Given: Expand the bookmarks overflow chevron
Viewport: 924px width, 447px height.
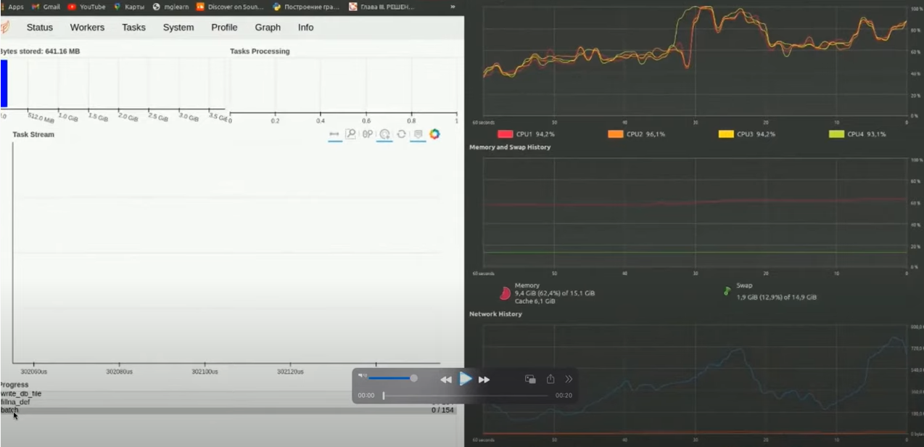Looking at the screenshot, I should [x=453, y=7].
